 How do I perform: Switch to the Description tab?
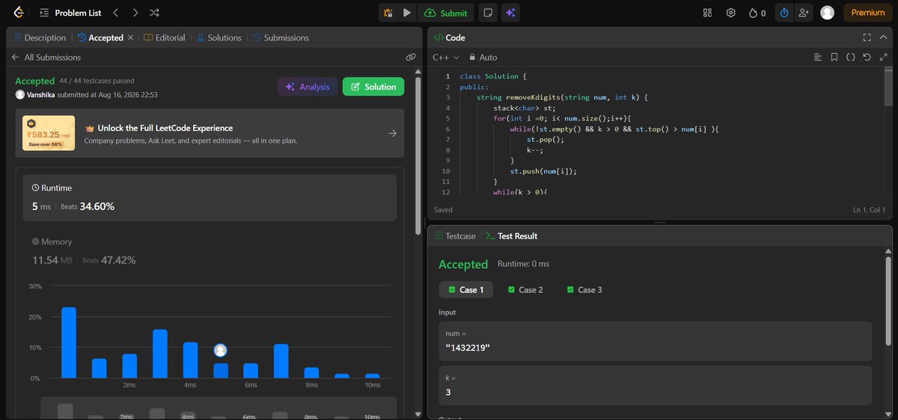40,37
